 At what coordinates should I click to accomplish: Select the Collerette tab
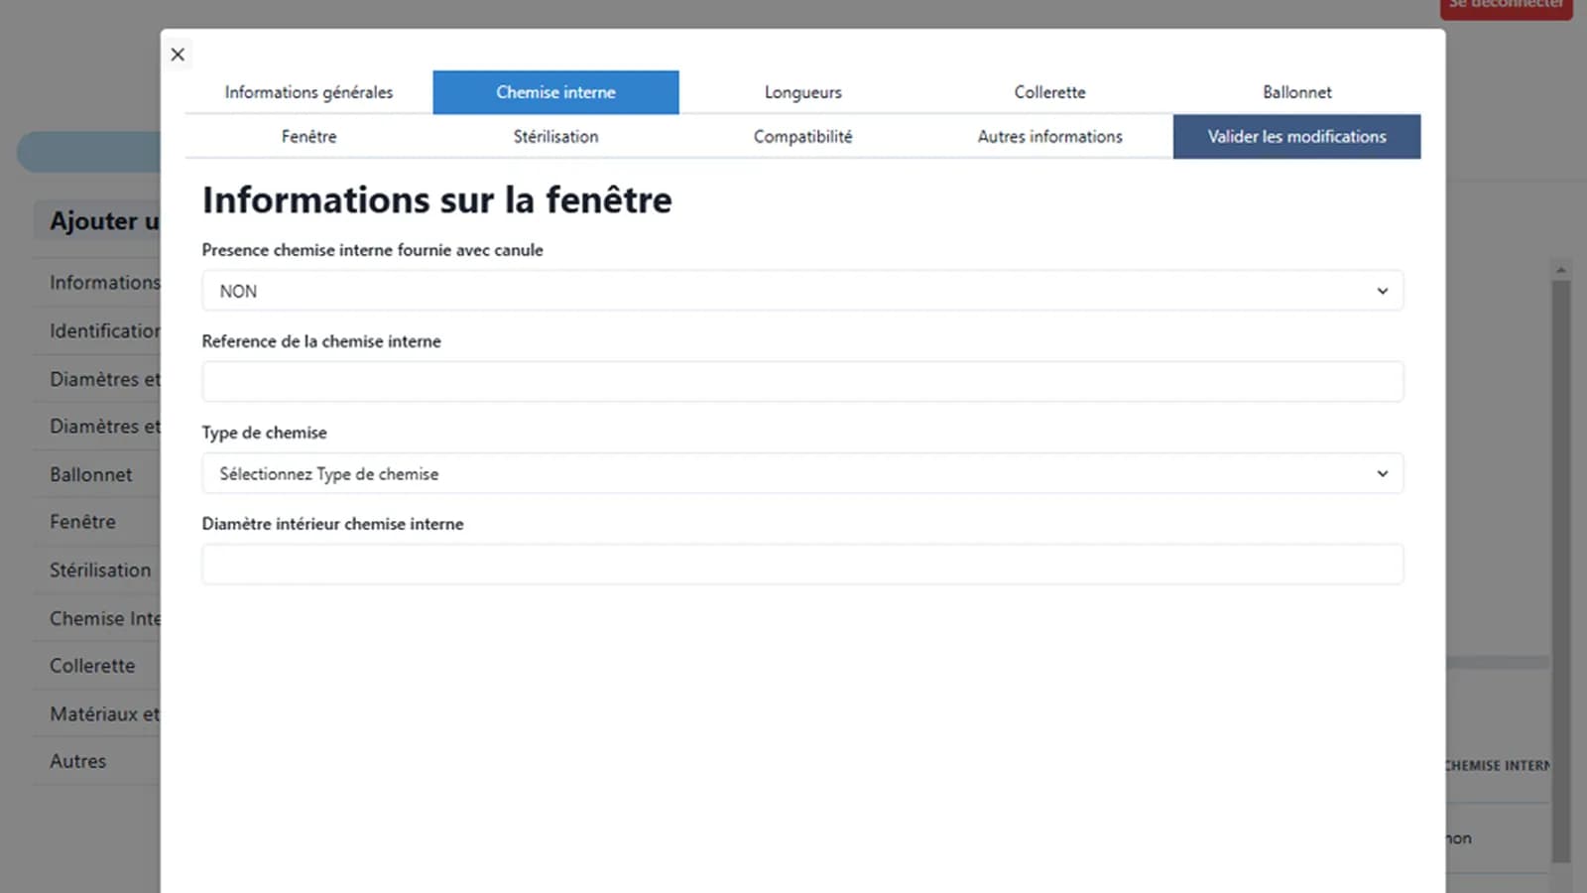pos(1049,91)
